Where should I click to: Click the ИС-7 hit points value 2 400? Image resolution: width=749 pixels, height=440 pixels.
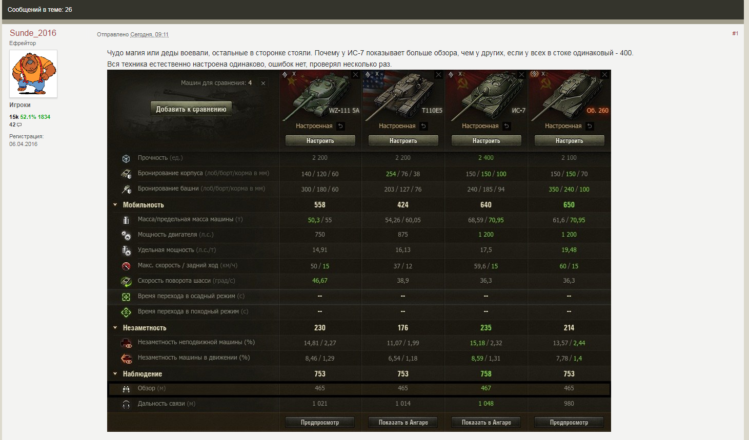486,158
